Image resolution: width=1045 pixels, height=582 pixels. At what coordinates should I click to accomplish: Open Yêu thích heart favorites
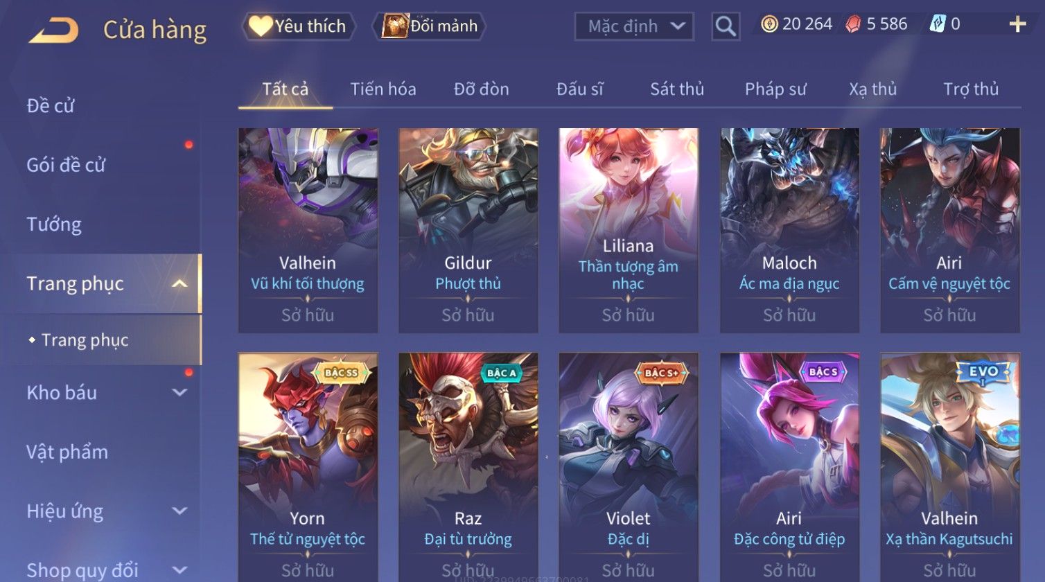click(x=298, y=26)
